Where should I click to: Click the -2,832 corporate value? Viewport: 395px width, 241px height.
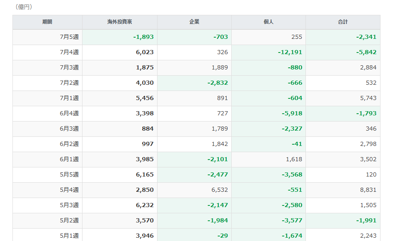pos(218,83)
